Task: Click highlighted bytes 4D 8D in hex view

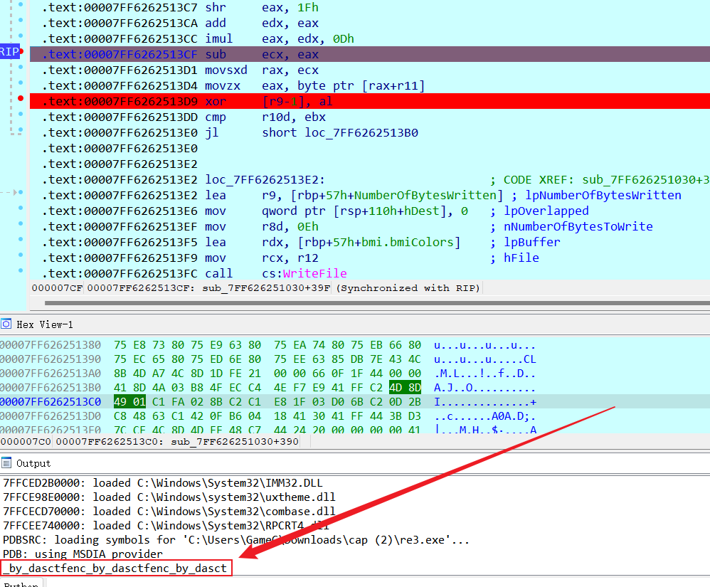Action: (x=405, y=388)
